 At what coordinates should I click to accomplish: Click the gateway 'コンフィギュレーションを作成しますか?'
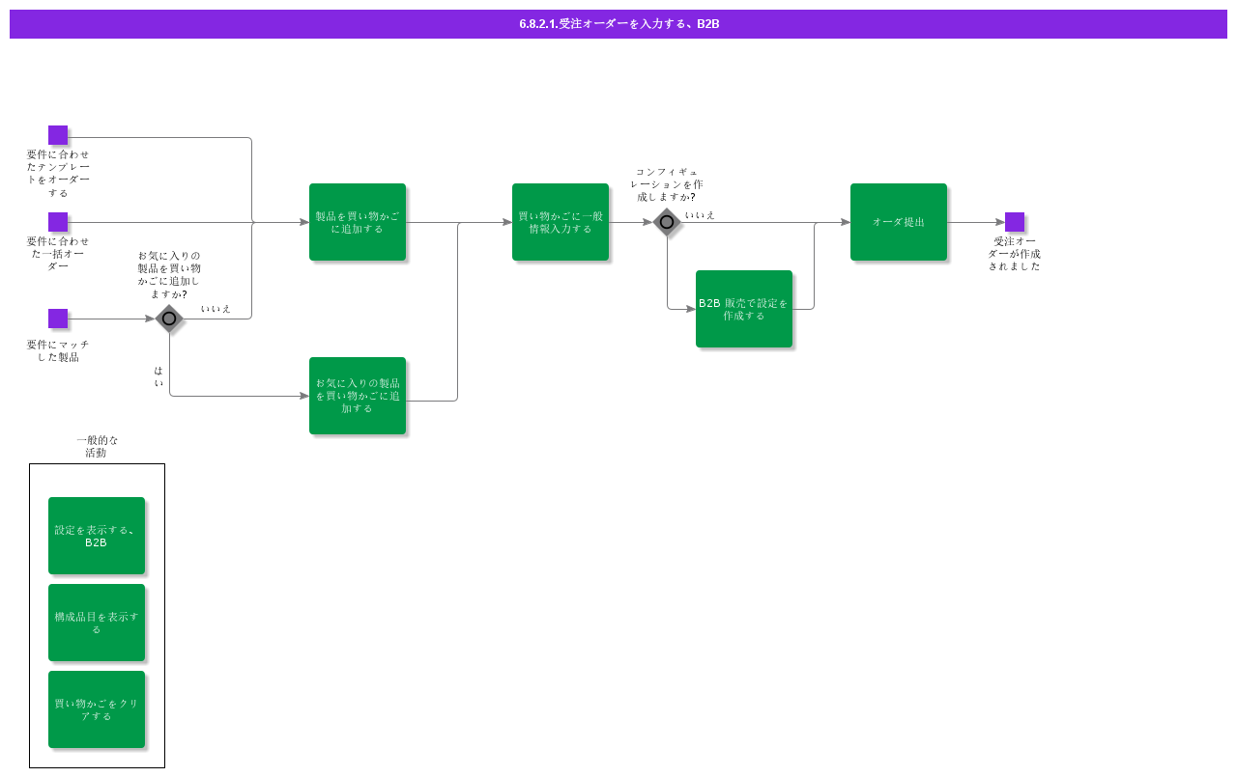click(x=667, y=222)
